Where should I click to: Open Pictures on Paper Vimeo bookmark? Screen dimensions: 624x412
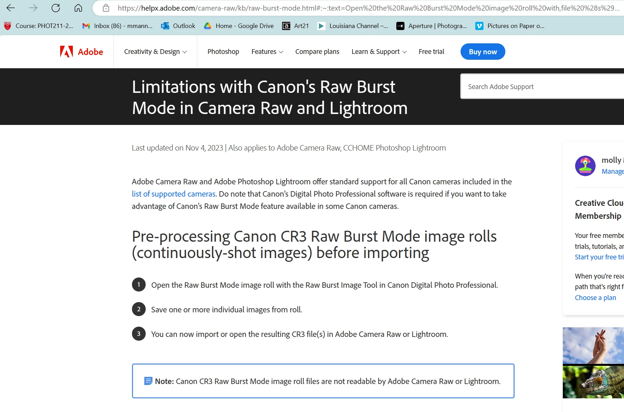pyautogui.click(x=510, y=26)
